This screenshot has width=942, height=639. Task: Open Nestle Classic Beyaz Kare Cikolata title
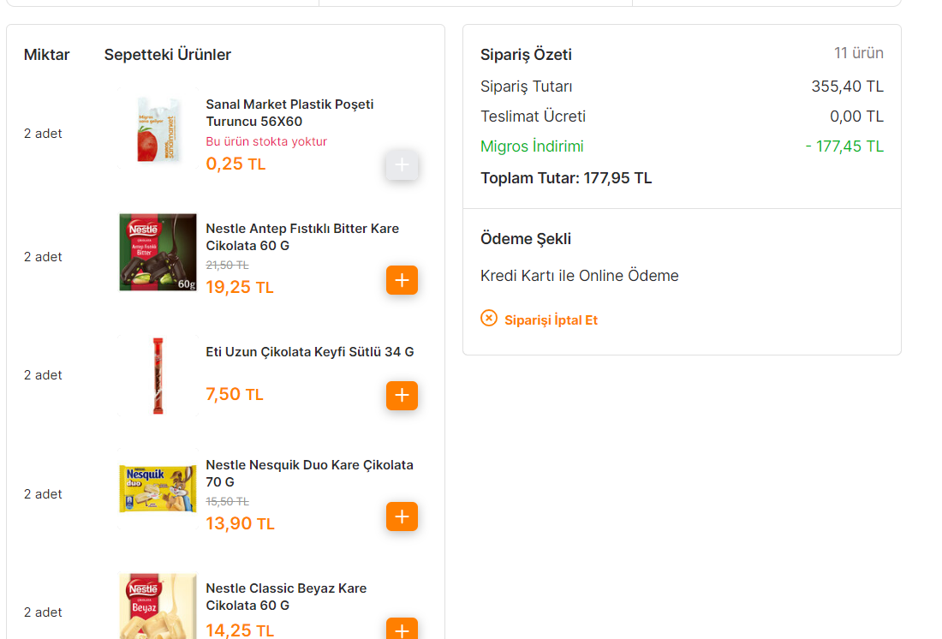286,597
